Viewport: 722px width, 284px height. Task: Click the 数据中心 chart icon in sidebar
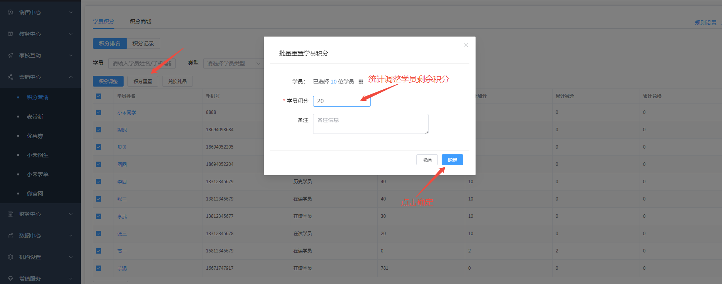click(x=10, y=236)
